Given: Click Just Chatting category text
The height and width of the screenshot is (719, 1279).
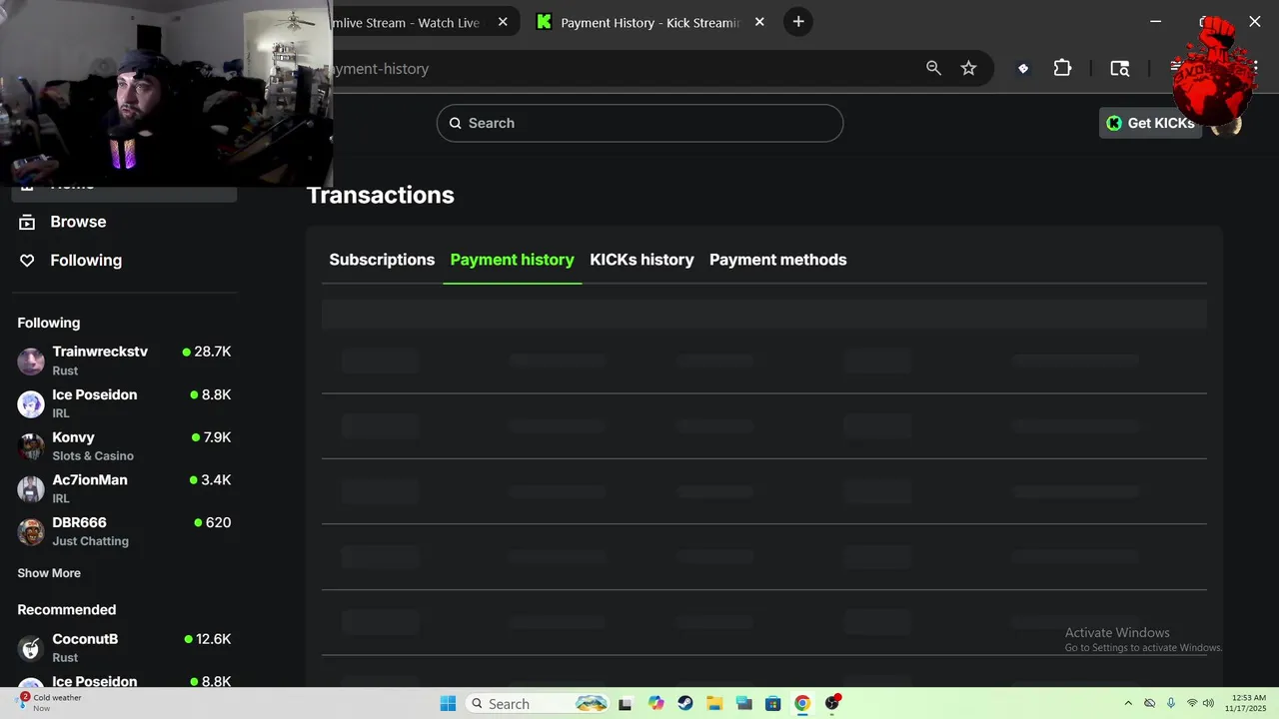Looking at the screenshot, I should [x=90, y=541].
